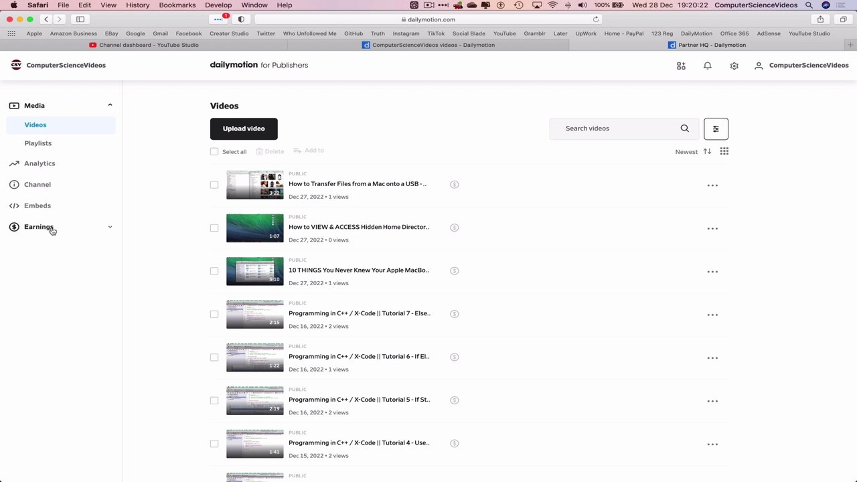Open more options for Tutorial 7 video

click(712, 315)
